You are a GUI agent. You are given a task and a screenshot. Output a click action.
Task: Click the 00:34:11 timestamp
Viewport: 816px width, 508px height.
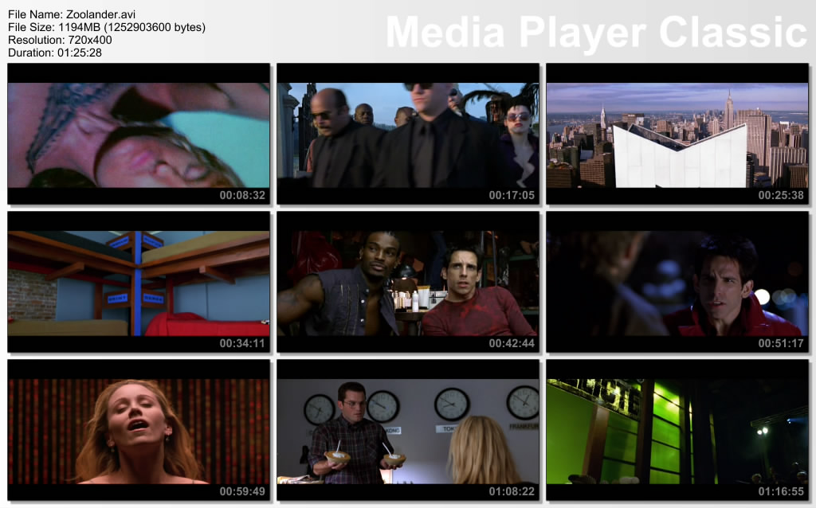[242, 343]
